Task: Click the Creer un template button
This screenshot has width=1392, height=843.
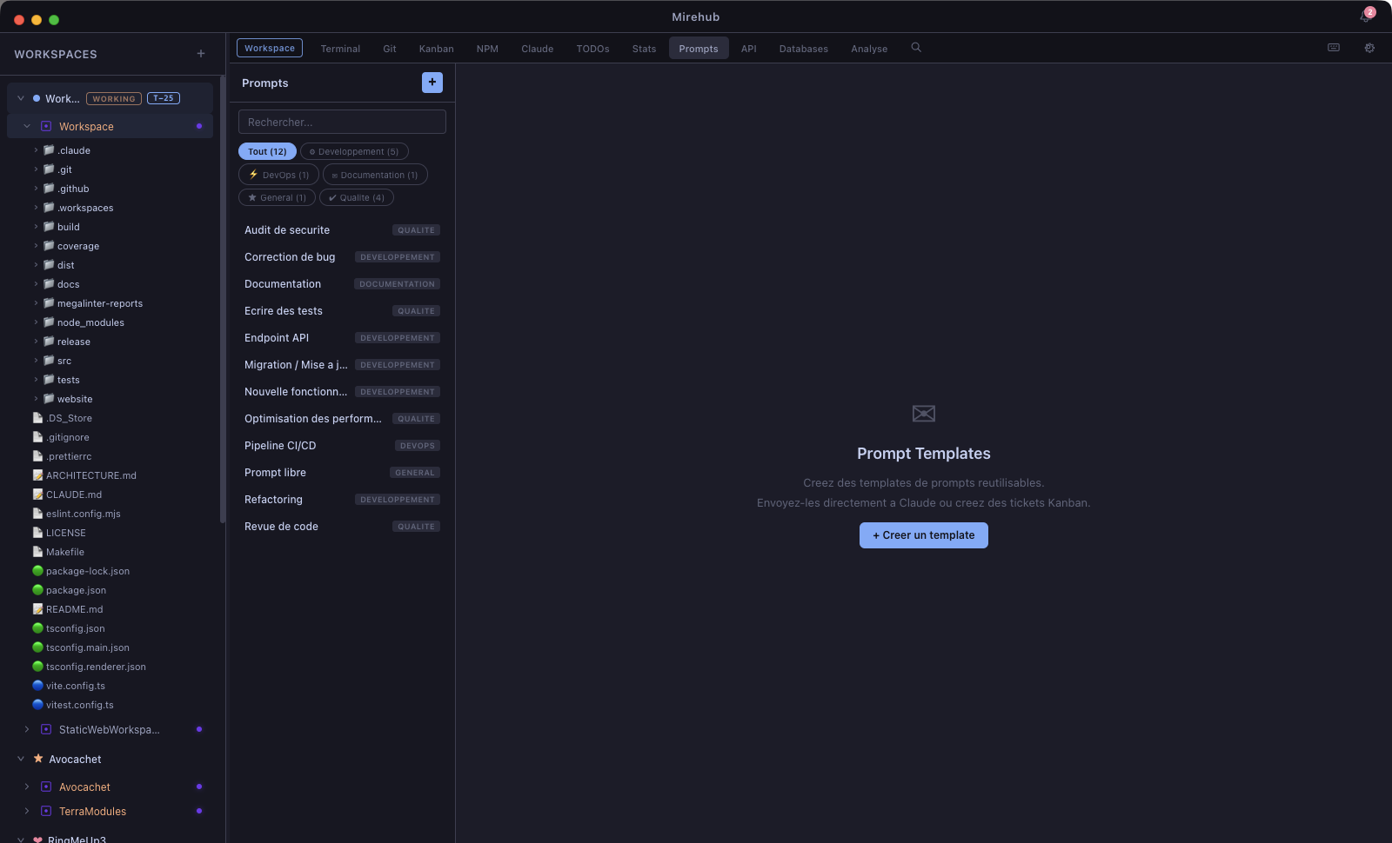Action: (923, 535)
